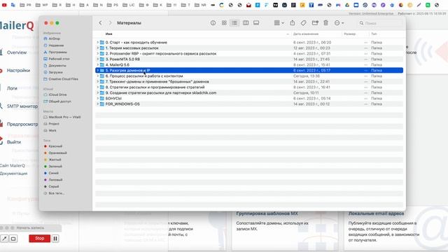Open Project volume in Finder sidebar
This screenshot has width=448, height=252.
[51, 124]
